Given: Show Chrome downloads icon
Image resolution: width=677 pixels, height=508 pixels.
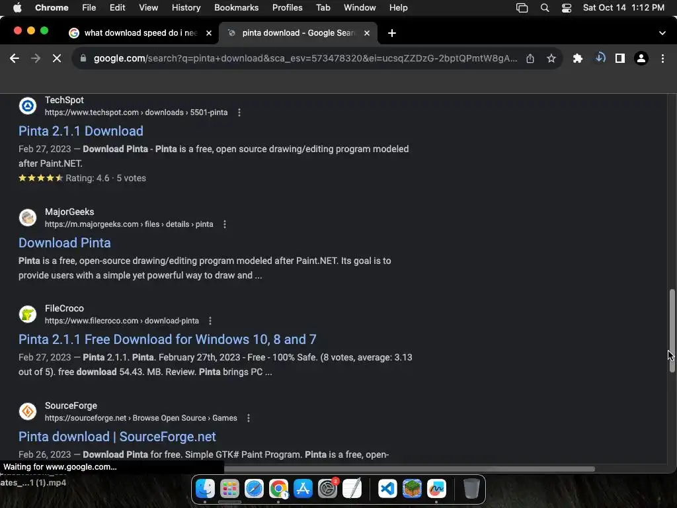Looking at the screenshot, I should click(x=600, y=58).
